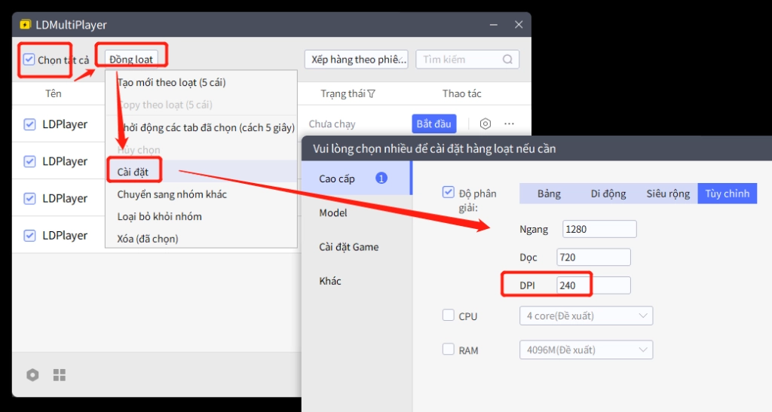This screenshot has height=412, width=772.
Task: Expand the RAM 4096M dropdown
Action: 586,349
